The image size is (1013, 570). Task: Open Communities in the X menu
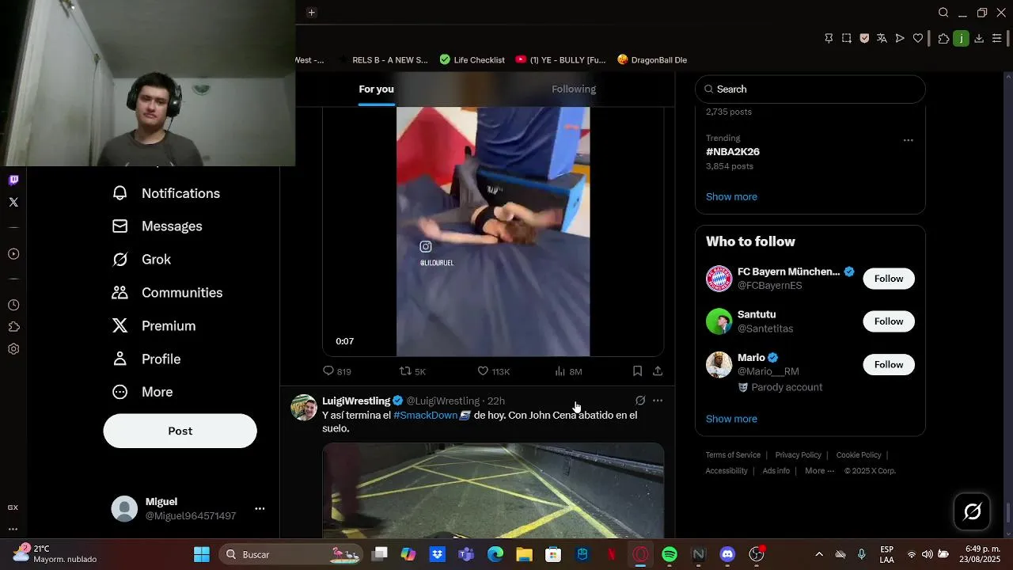(x=168, y=293)
